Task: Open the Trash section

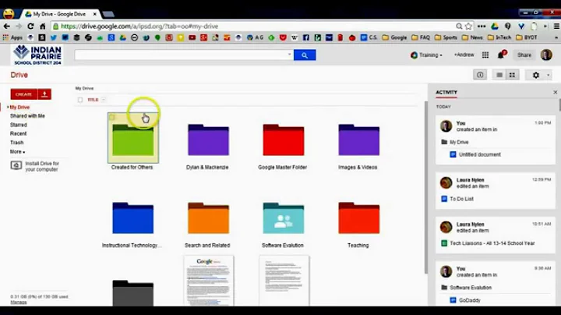Action: click(16, 143)
